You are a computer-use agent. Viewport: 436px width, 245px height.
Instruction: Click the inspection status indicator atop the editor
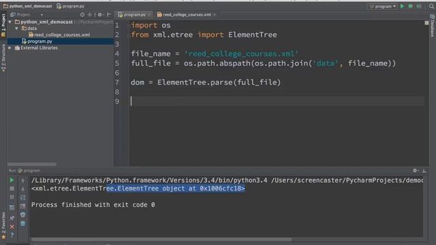[426, 22]
